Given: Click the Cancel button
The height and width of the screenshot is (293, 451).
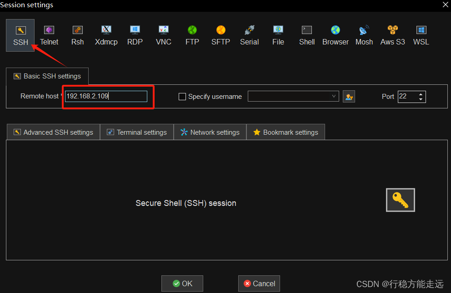Looking at the screenshot, I should pos(259,283).
